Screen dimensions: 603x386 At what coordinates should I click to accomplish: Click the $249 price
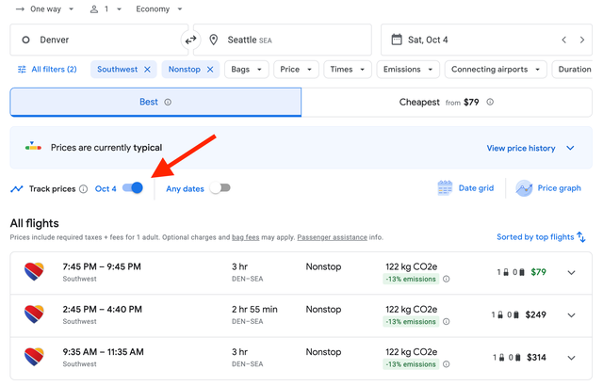click(535, 315)
